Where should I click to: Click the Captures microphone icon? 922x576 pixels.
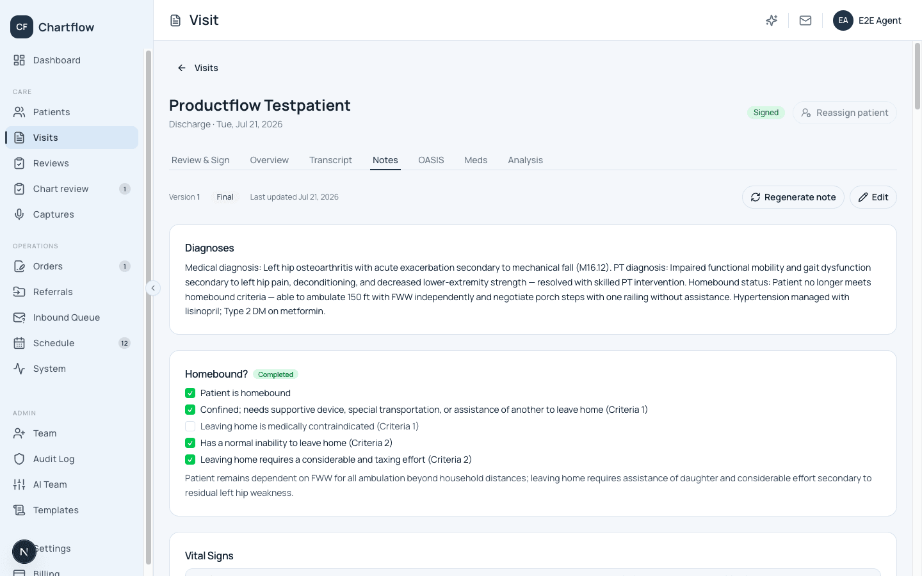19,214
